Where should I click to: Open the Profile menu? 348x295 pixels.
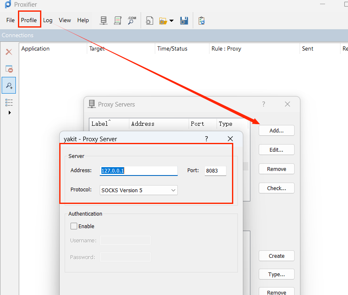29,20
